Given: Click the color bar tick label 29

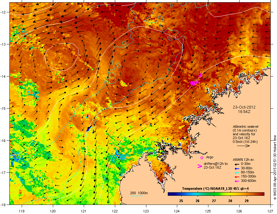Looking at the screenshot, I should (x=246, y=201).
